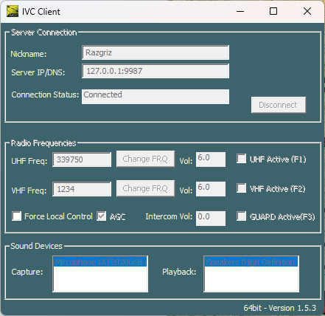Viewport: 325px width, 316px height.
Task: Click the VHF Freq field showing 1234
Action: 82,189
